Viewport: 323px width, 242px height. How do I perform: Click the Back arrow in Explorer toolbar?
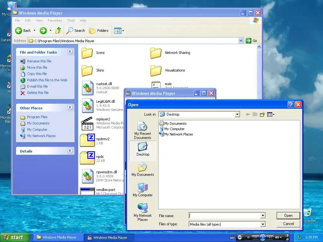click(x=19, y=31)
